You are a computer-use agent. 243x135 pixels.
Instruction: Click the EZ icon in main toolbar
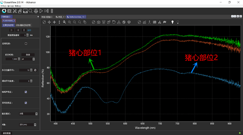[9, 11]
